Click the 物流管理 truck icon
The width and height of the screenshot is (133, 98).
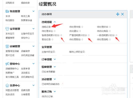click(7, 11)
